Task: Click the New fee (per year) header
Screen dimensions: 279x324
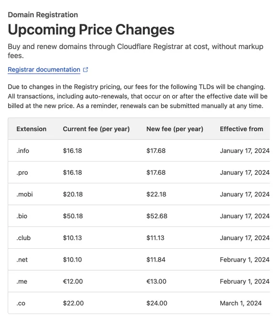Action: coord(174,129)
